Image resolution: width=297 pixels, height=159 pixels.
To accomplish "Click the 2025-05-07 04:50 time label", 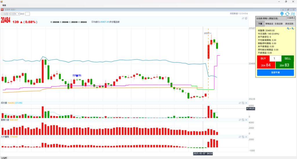I will pos(203,153).
